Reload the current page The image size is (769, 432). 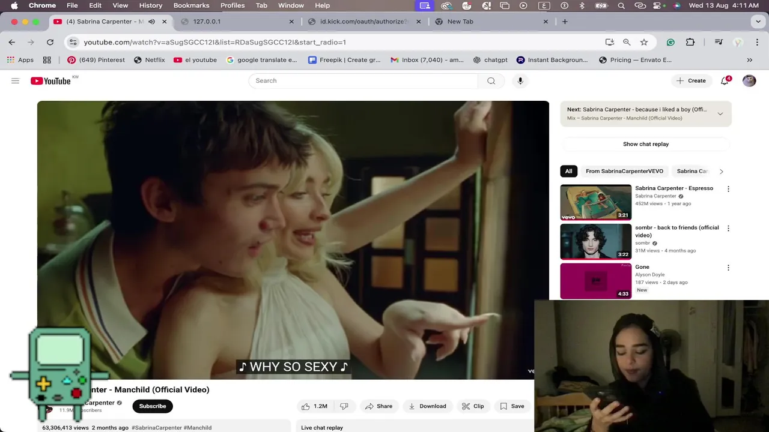click(x=50, y=42)
